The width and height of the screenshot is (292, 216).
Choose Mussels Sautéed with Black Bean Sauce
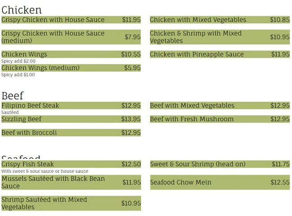coord(71,182)
